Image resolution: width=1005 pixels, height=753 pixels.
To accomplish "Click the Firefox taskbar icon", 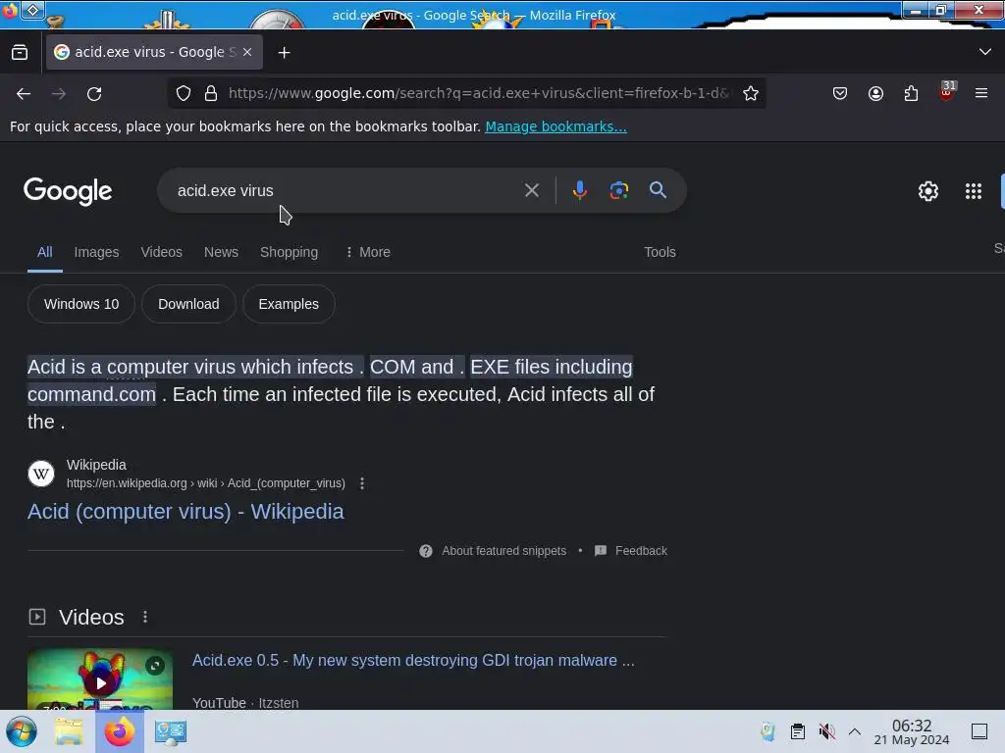I will click(x=120, y=731).
